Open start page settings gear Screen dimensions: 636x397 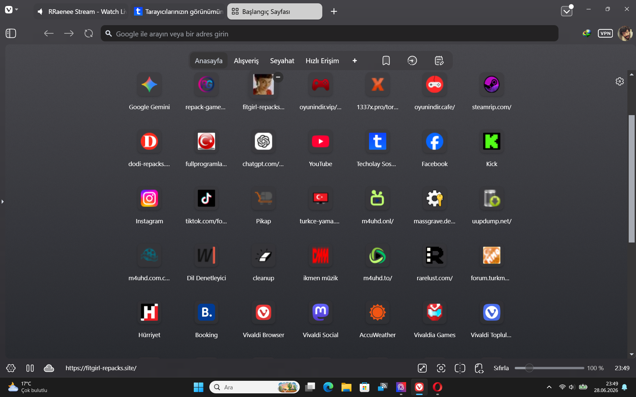coord(619,81)
